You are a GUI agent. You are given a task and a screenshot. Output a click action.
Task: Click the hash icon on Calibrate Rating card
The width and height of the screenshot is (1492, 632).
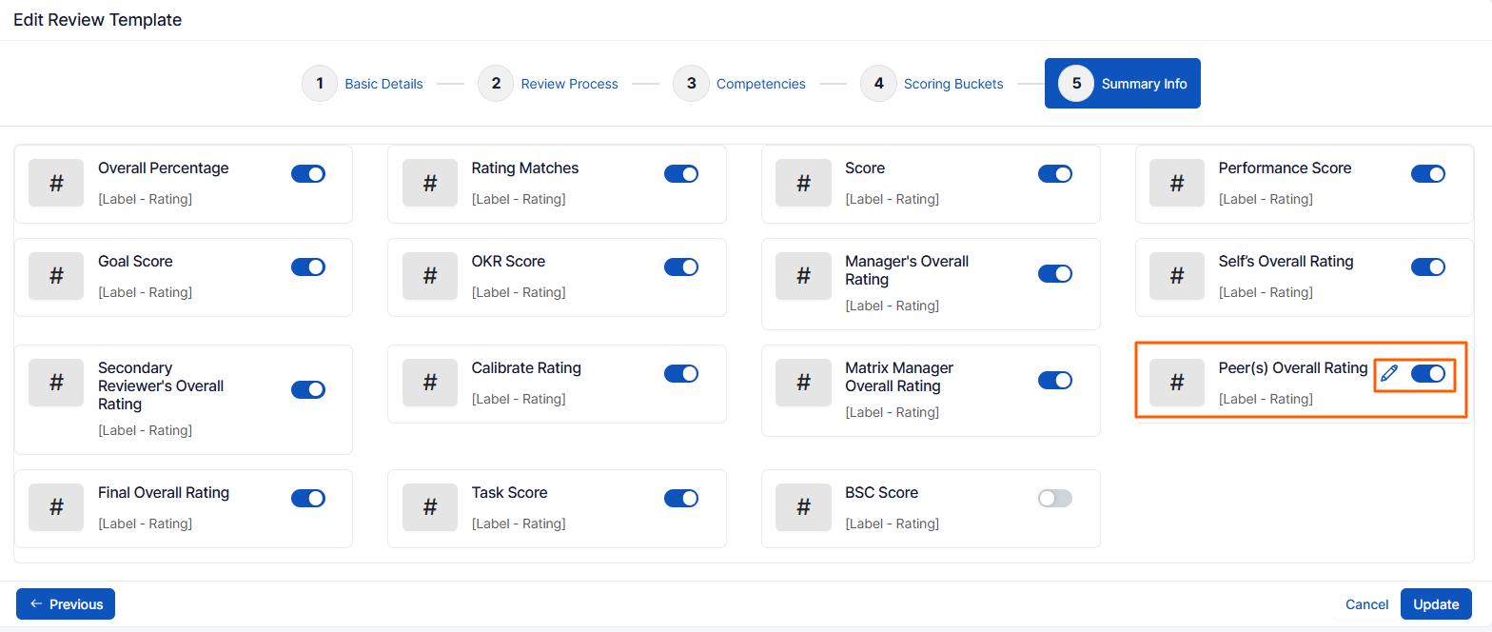point(429,383)
